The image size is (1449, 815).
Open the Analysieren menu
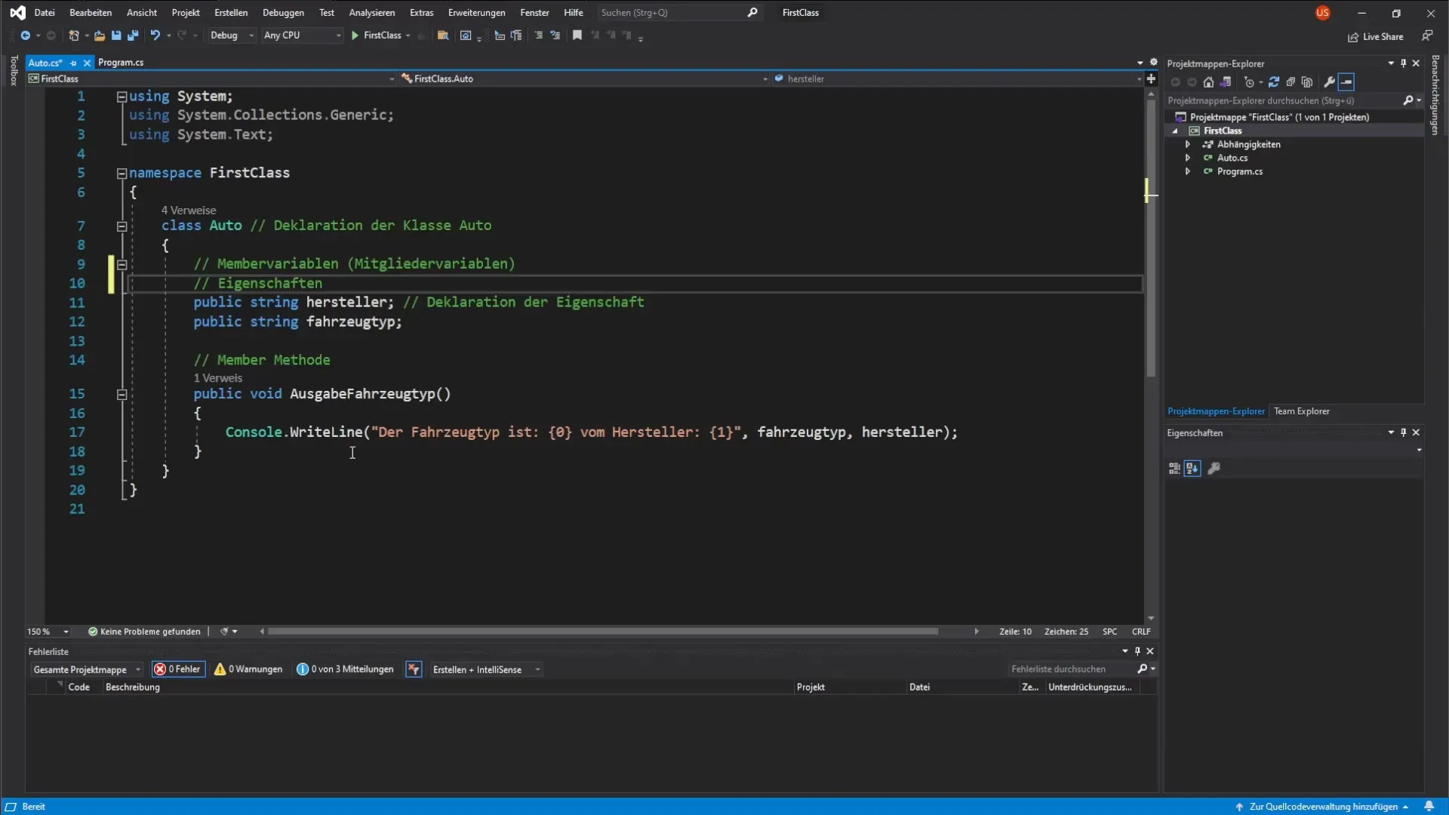pos(371,13)
